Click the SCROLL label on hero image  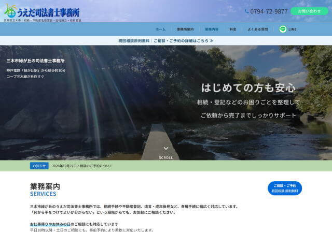click(166, 157)
